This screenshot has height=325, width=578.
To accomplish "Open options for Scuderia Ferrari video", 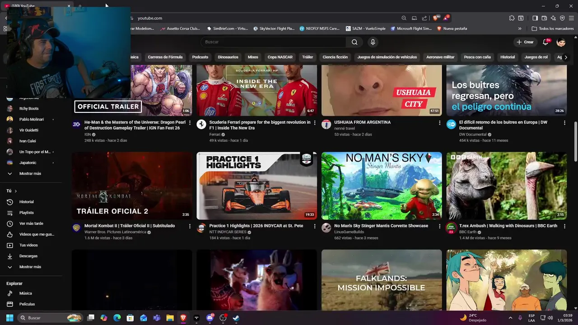I will 315,123.
